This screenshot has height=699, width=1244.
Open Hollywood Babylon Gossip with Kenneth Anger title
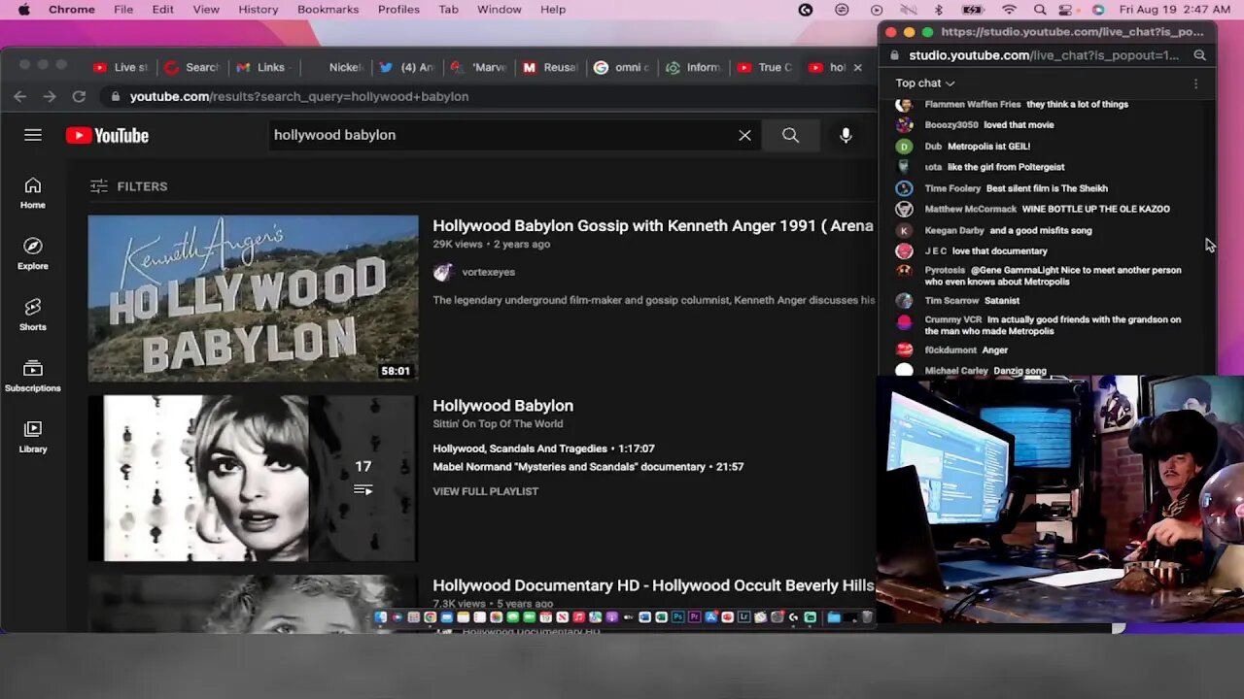coord(653,225)
